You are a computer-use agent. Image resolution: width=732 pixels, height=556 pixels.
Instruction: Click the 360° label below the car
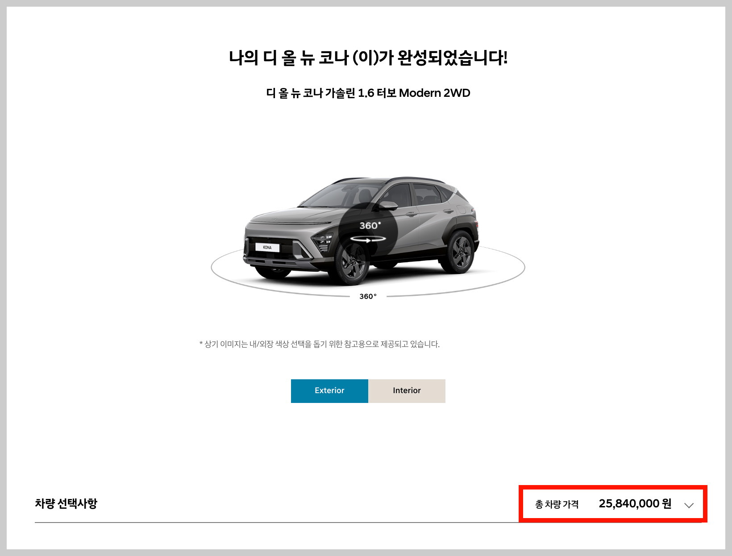(x=368, y=296)
